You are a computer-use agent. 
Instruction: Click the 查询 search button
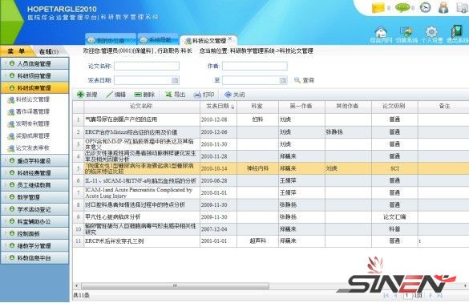(304, 80)
